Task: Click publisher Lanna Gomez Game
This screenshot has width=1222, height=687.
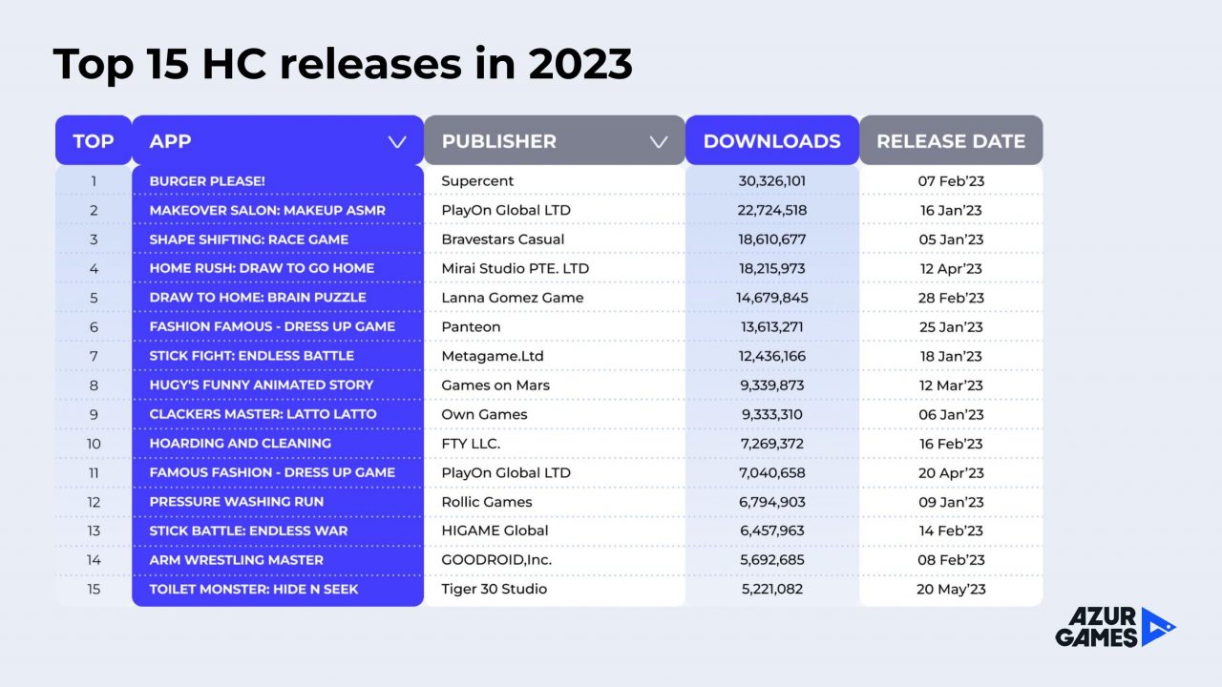Action: (513, 298)
